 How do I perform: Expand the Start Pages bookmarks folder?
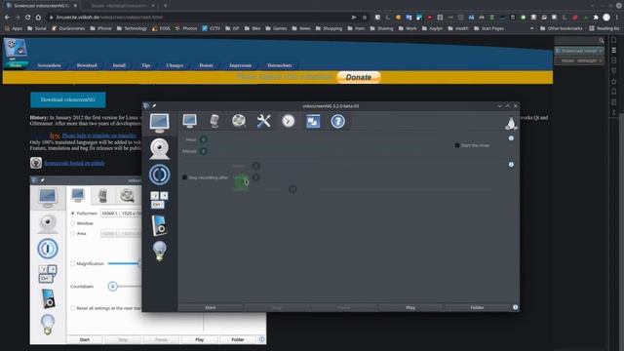[x=489, y=28]
